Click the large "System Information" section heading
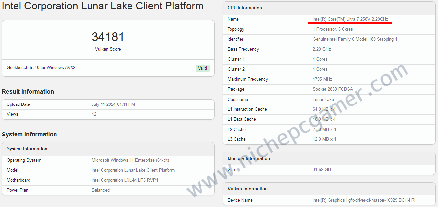 point(29,134)
